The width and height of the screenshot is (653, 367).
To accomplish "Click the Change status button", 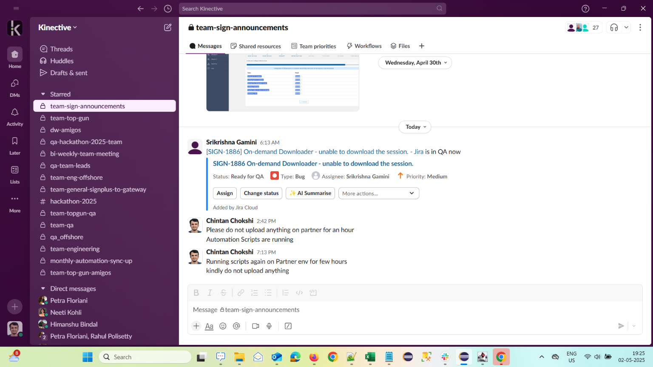I will click(x=261, y=193).
